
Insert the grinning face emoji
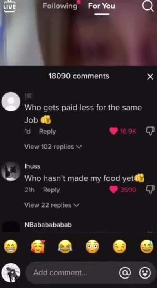(x=11, y=247)
